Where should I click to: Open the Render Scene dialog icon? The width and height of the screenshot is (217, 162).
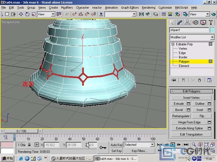coord(185,14)
